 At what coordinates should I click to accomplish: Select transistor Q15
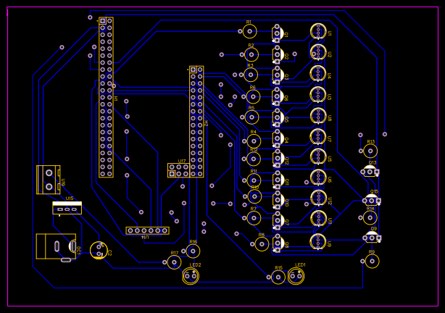pyautogui.click(x=372, y=201)
